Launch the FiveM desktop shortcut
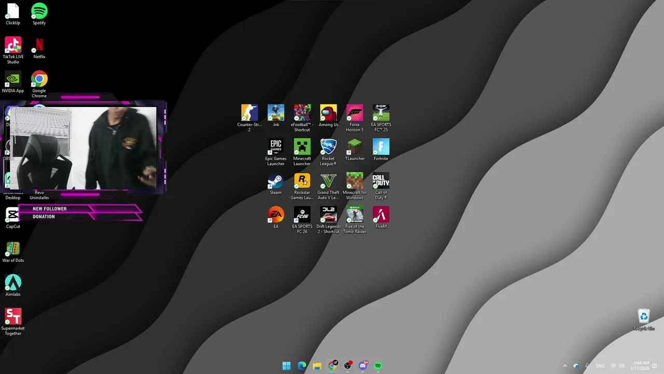 click(381, 218)
